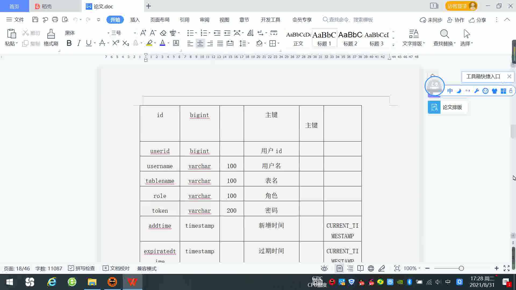Zoom out with the minus button
Image resolution: width=516 pixels, height=290 pixels.
427,268
